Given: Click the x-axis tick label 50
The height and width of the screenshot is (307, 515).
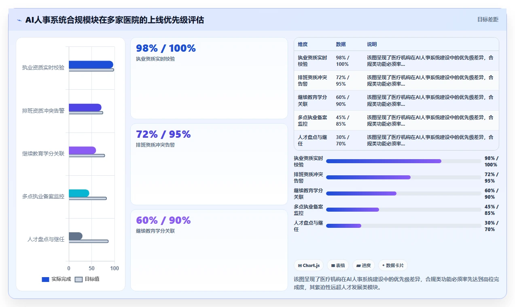Looking at the screenshot, I should 92,269.
